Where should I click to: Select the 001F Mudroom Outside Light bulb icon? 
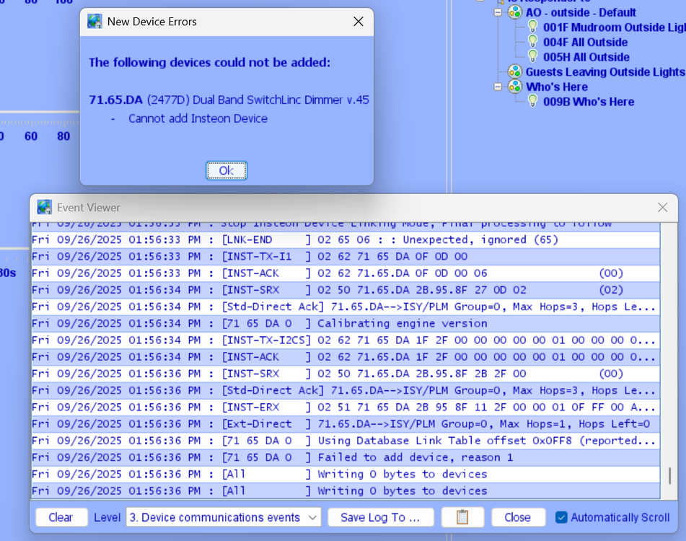coord(532,27)
